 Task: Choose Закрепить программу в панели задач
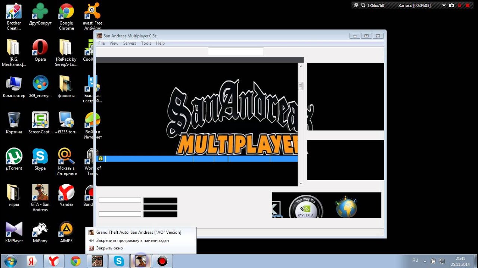140,240
